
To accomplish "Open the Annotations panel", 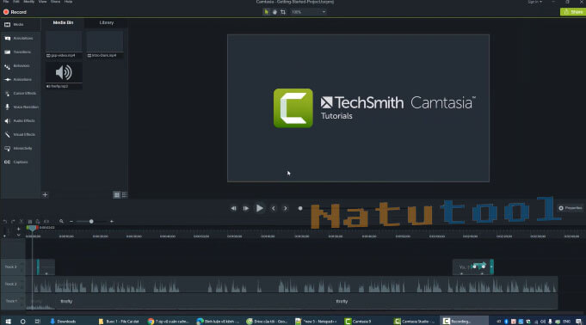I will point(20,38).
